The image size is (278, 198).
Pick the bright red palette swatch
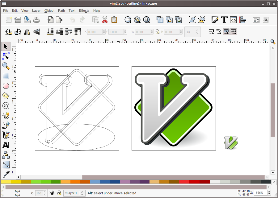tap(184, 182)
